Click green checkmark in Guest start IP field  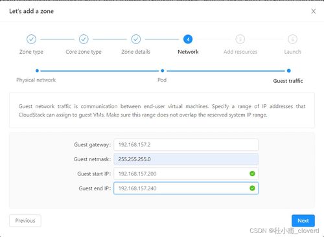coord(252,174)
